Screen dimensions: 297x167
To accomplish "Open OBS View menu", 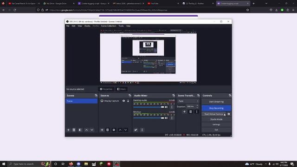I will pyautogui.click(x=80, y=26).
